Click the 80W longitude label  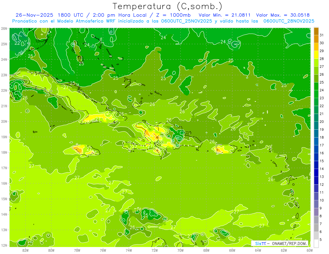51,250
